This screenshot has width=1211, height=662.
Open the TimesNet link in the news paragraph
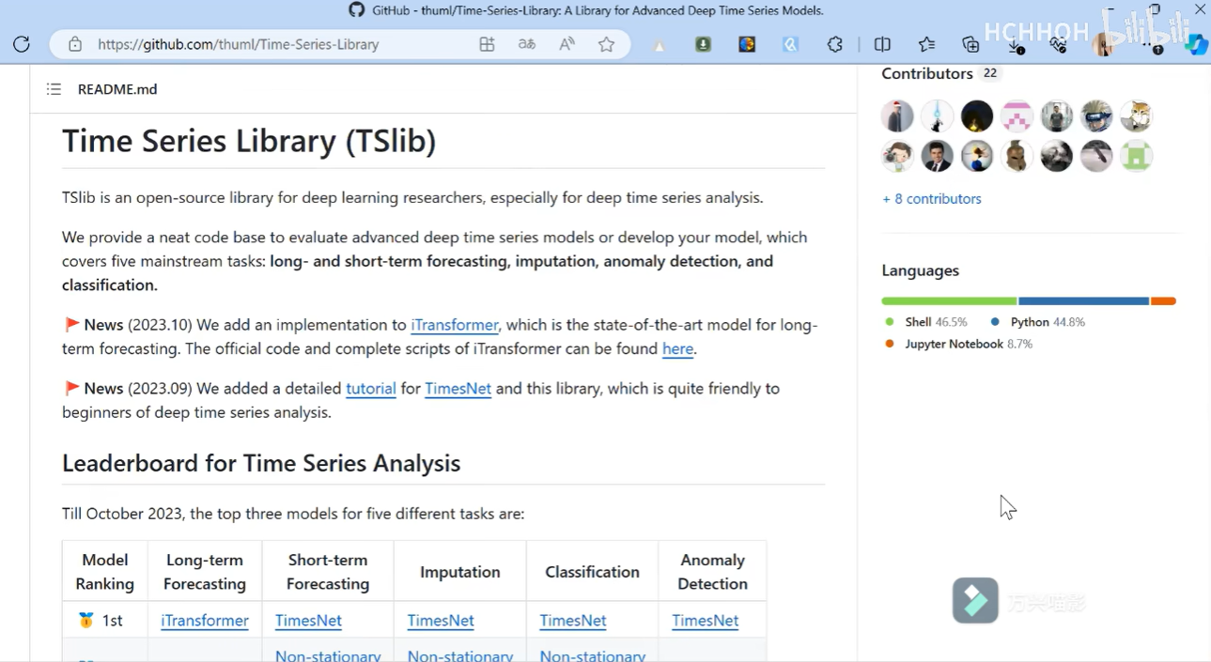[x=458, y=389]
